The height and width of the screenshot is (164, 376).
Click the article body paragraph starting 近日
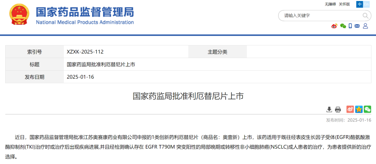(188, 147)
